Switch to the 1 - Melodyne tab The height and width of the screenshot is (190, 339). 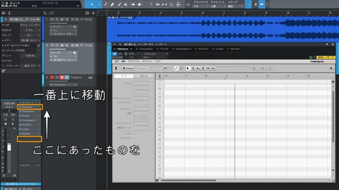point(123,49)
